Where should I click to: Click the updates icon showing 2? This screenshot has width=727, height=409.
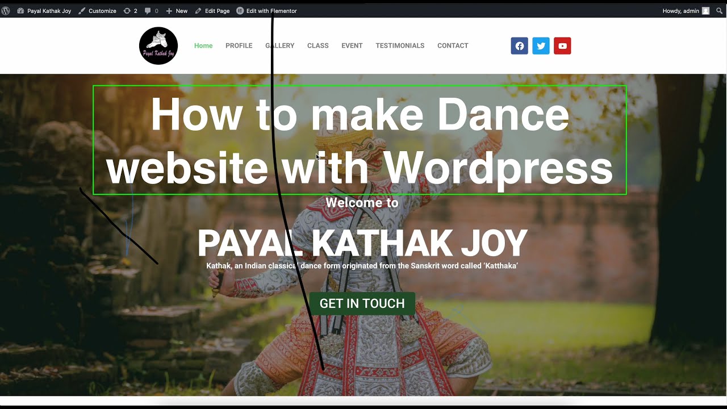[131, 11]
